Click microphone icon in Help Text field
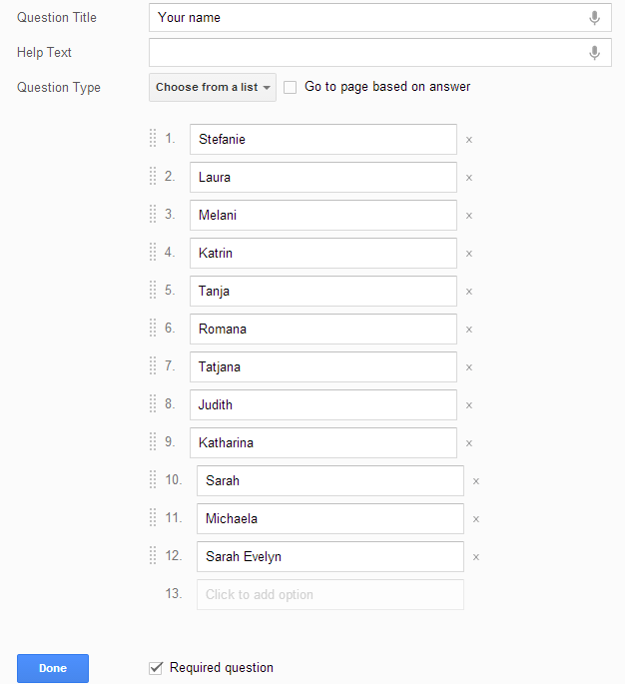 594,53
